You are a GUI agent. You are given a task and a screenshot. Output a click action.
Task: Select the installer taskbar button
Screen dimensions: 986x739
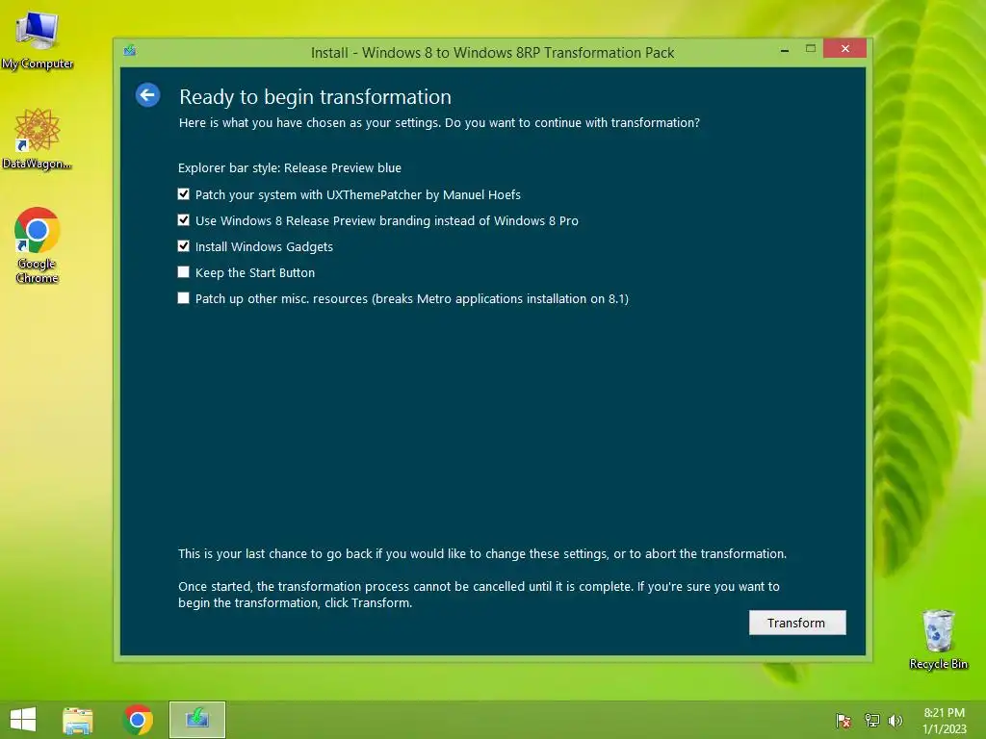coord(196,720)
